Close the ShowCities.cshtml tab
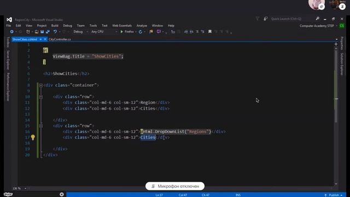This screenshot has height=197, width=350. 45,39
